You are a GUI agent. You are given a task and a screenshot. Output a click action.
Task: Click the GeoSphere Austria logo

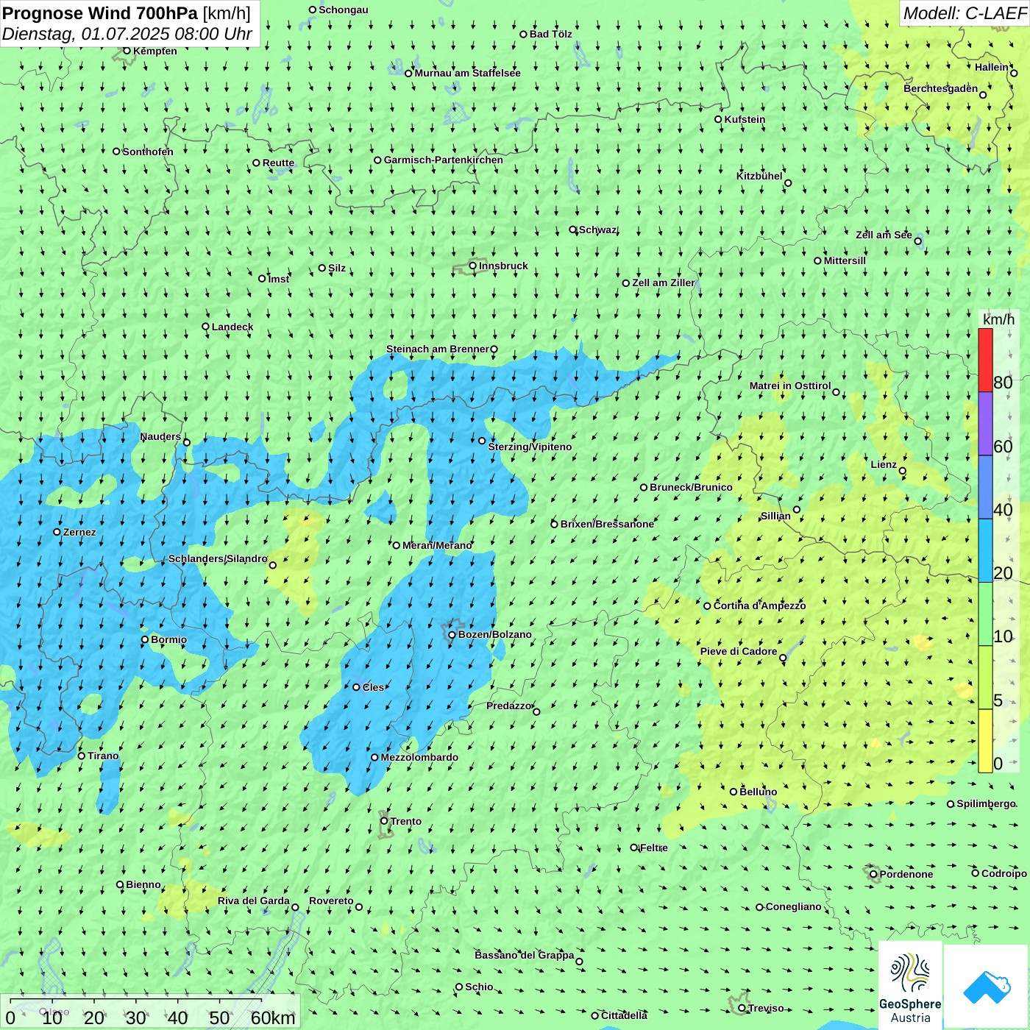point(910,985)
